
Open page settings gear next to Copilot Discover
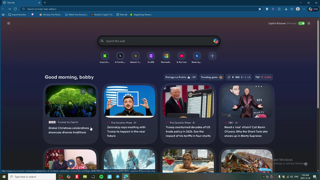pyautogui.click(x=309, y=23)
